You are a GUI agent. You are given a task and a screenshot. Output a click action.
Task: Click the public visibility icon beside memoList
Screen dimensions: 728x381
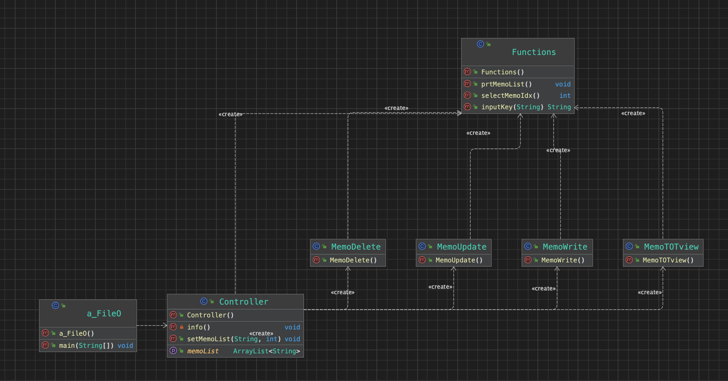[181, 351]
